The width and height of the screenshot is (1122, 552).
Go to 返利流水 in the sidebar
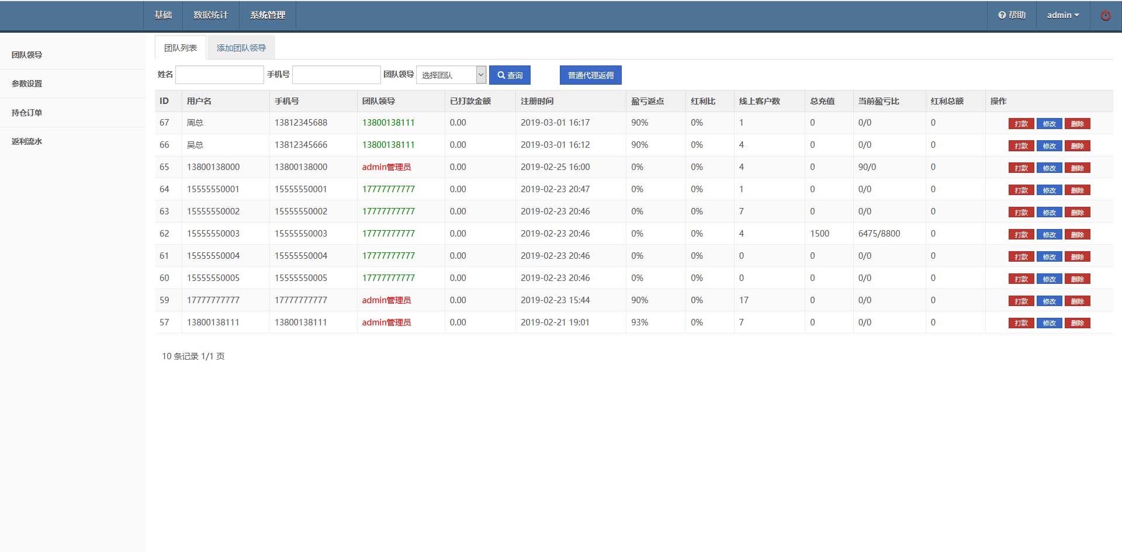click(27, 141)
